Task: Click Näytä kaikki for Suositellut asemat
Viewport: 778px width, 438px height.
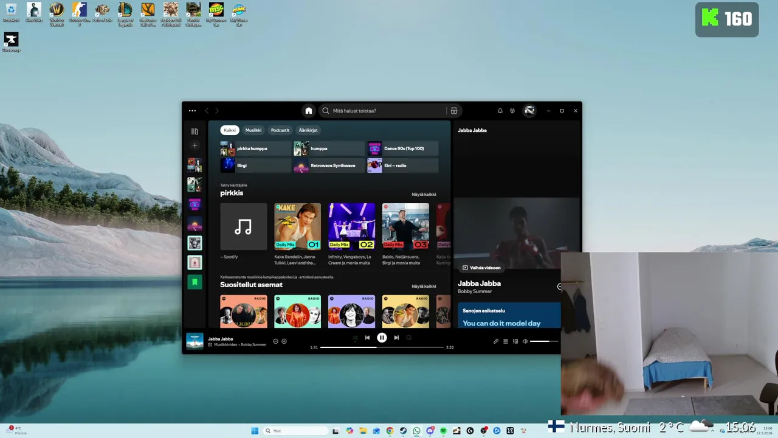Action: (x=424, y=287)
